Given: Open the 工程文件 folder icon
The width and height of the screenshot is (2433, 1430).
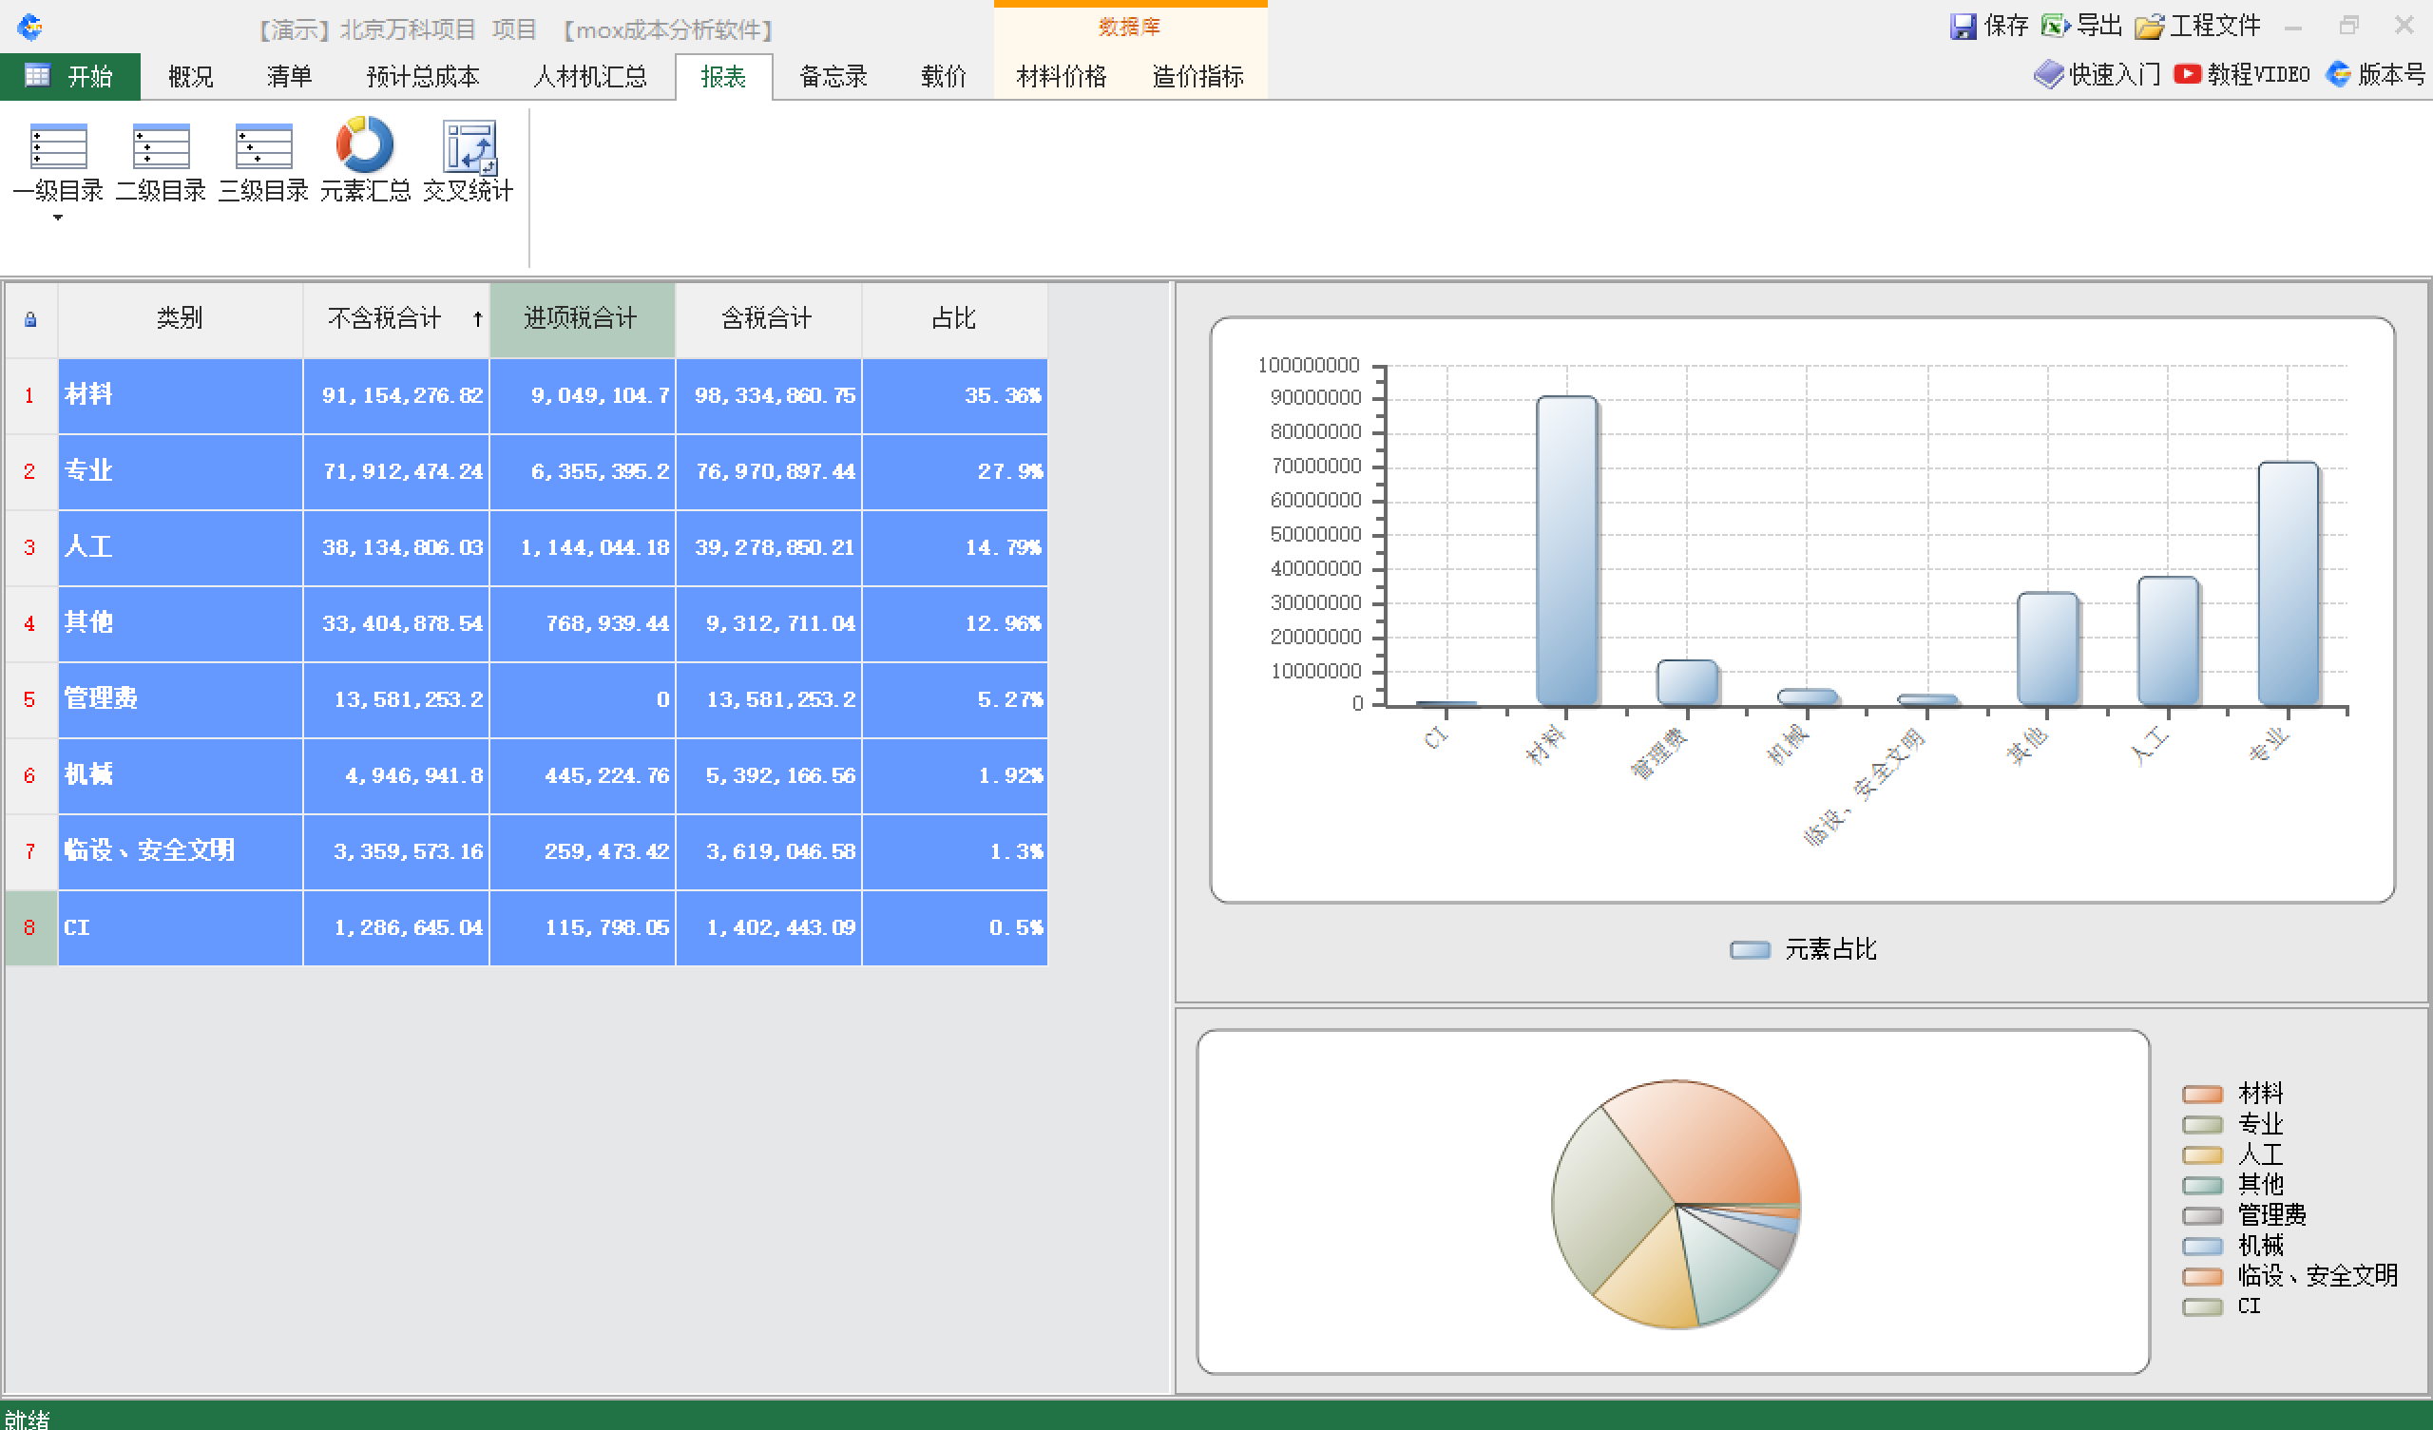Looking at the screenshot, I should [x=2148, y=26].
